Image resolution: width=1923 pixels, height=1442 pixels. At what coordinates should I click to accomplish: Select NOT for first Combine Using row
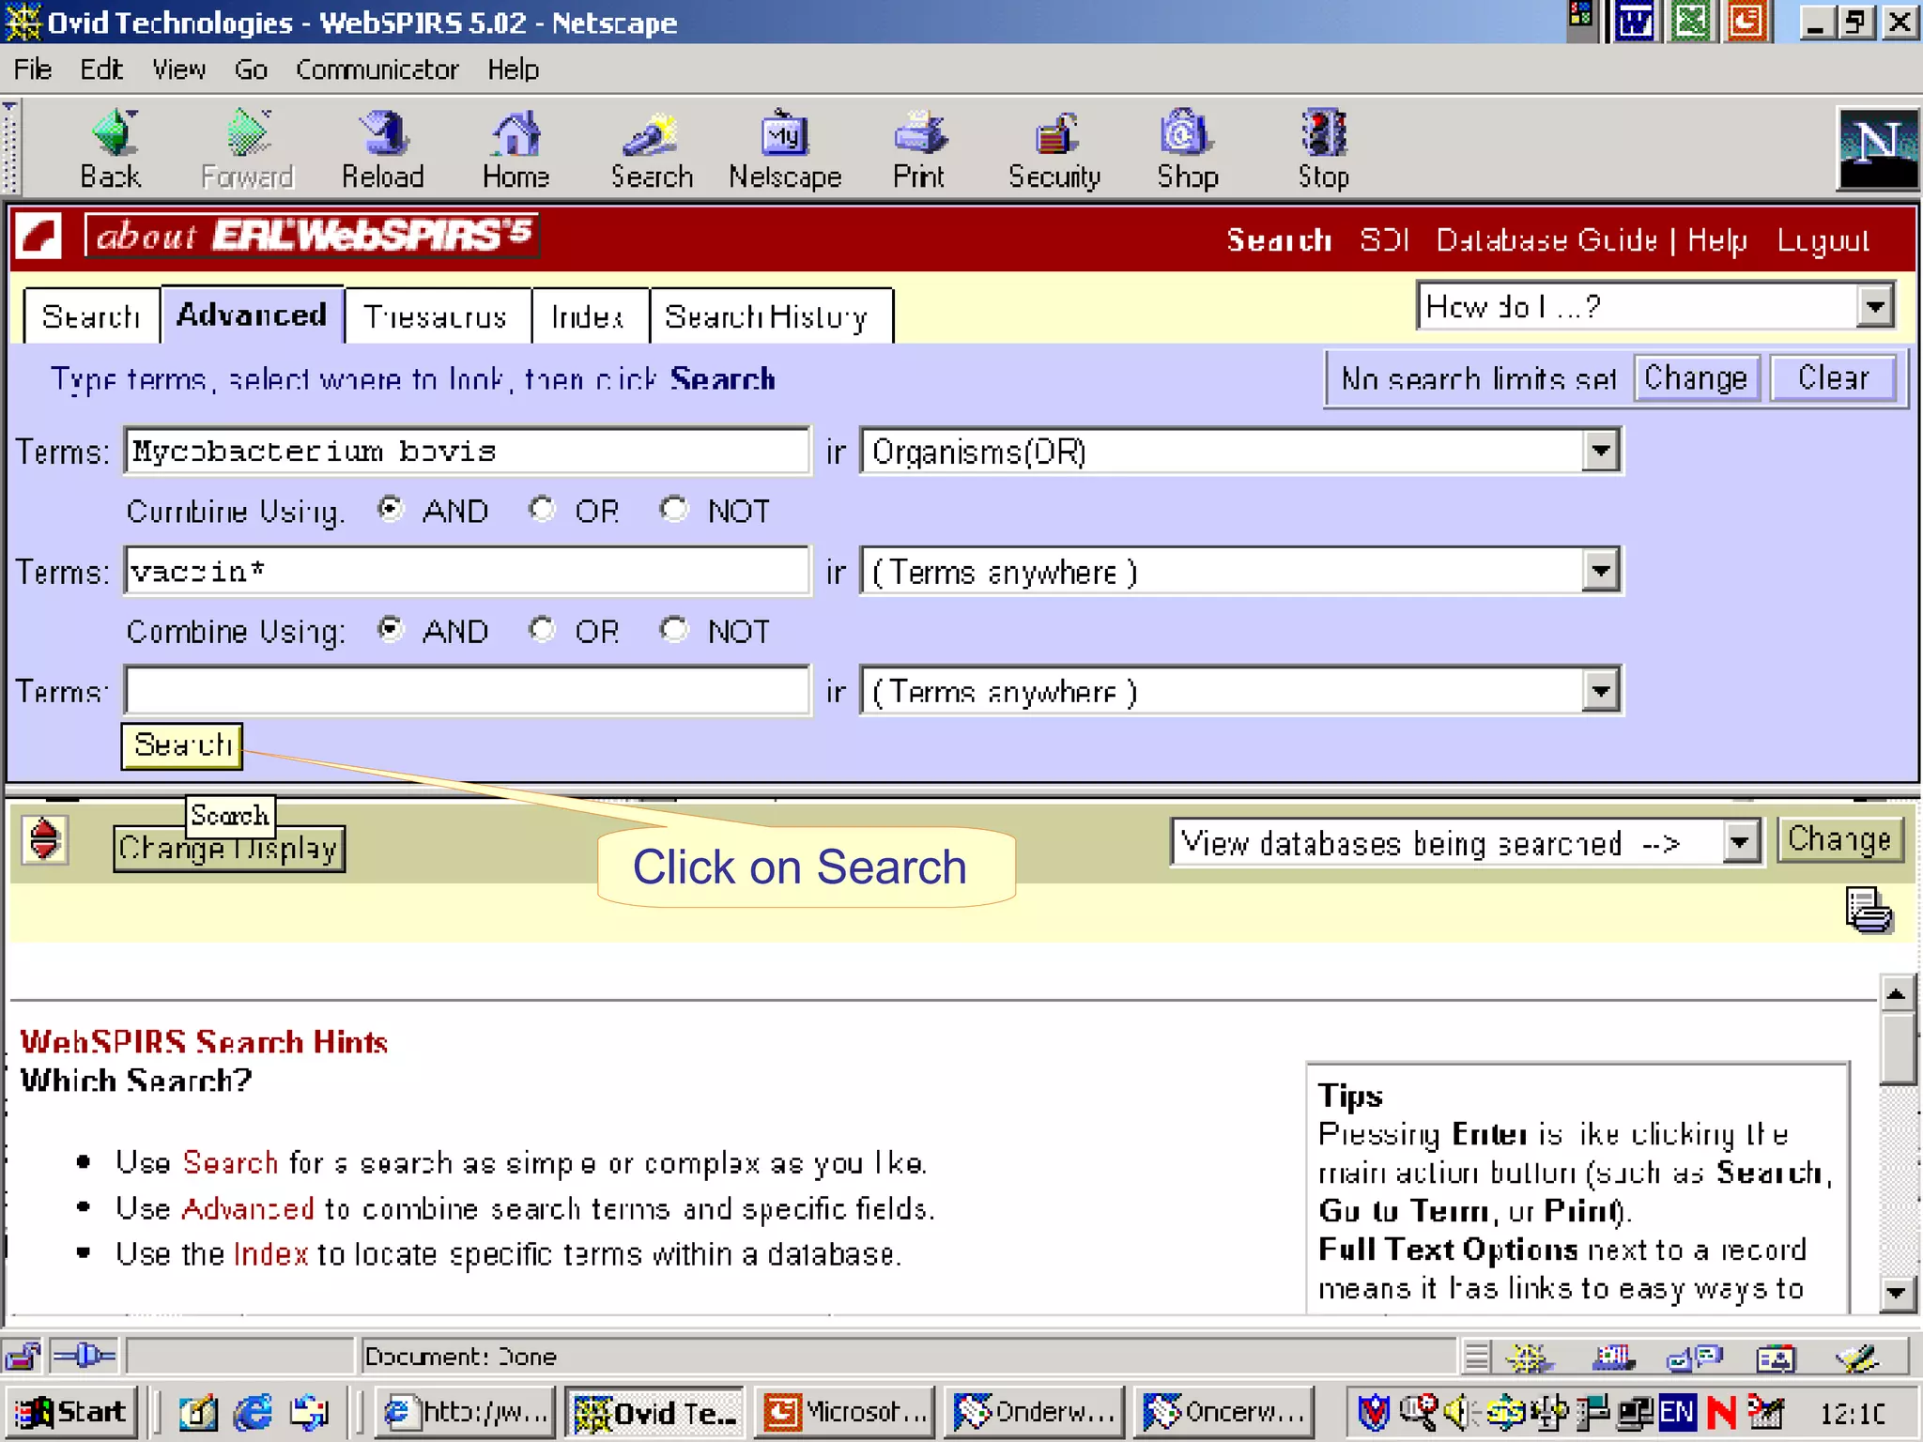(x=673, y=509)
